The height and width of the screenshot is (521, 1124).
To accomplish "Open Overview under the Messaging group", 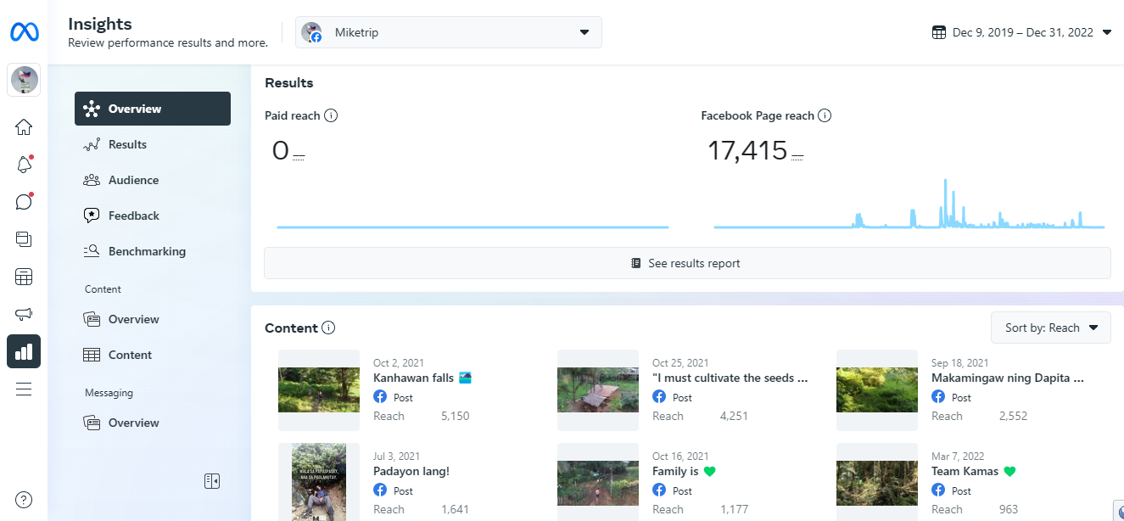I will pyautogui.click(x=153, y=423).
